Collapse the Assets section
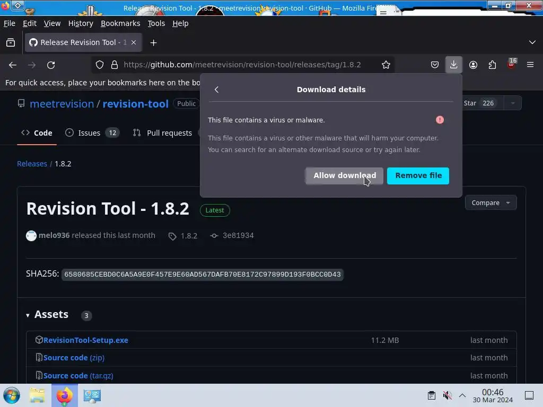Screen dimensions: 543x407 point(47,315)
